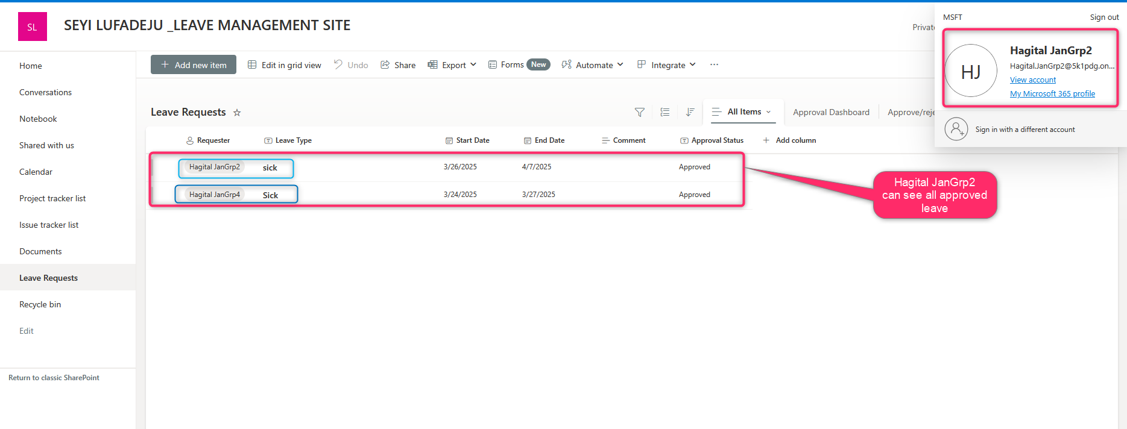Open the Recycle bin
This screenshot has width=1127, height=429.
[40, 304]
